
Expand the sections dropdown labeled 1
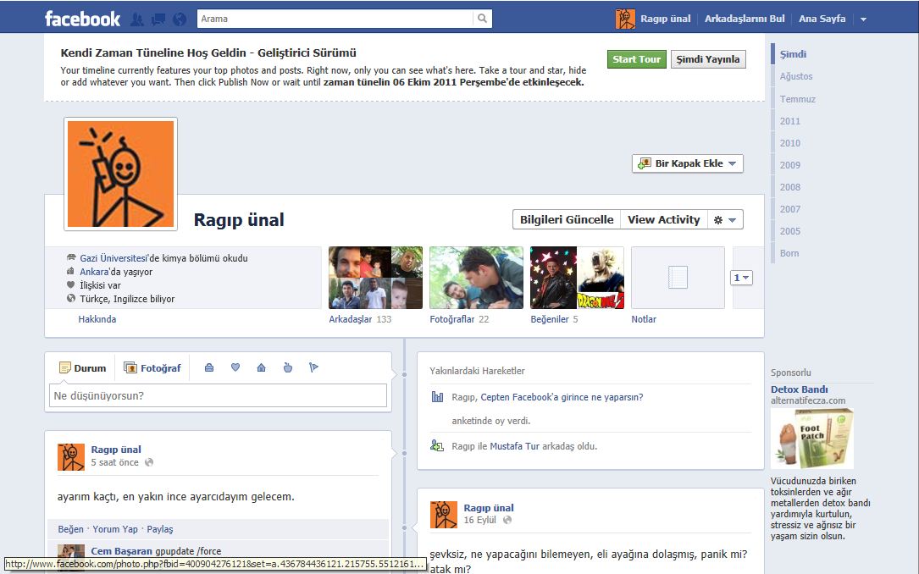(x=741, y=278)
